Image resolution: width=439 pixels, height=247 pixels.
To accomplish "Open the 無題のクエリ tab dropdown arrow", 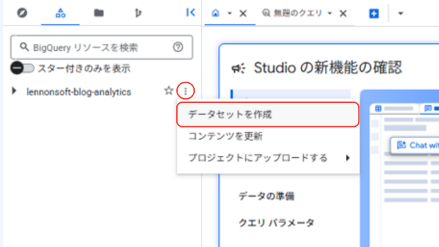I will (330, 13).
